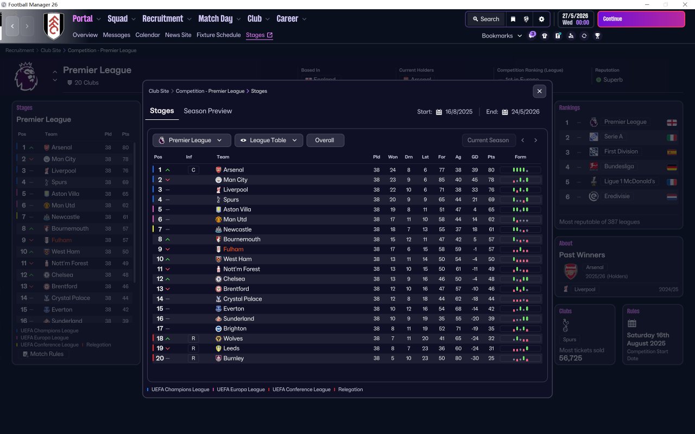Open the globe icon in the top bar
The height and width of the screenshot is (434, 695).
[x=526, y=19]
